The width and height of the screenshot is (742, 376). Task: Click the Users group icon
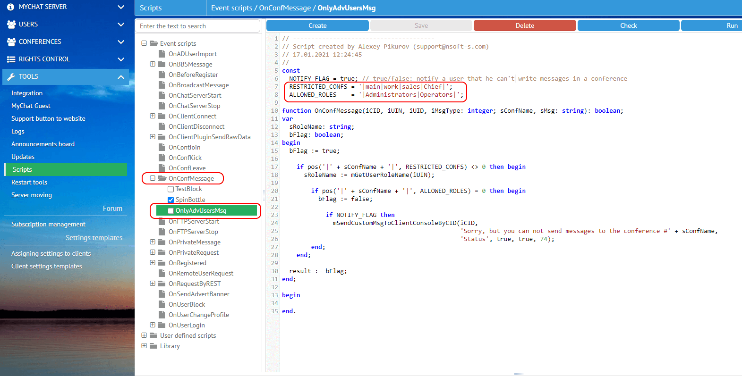[x=11, y=24]
